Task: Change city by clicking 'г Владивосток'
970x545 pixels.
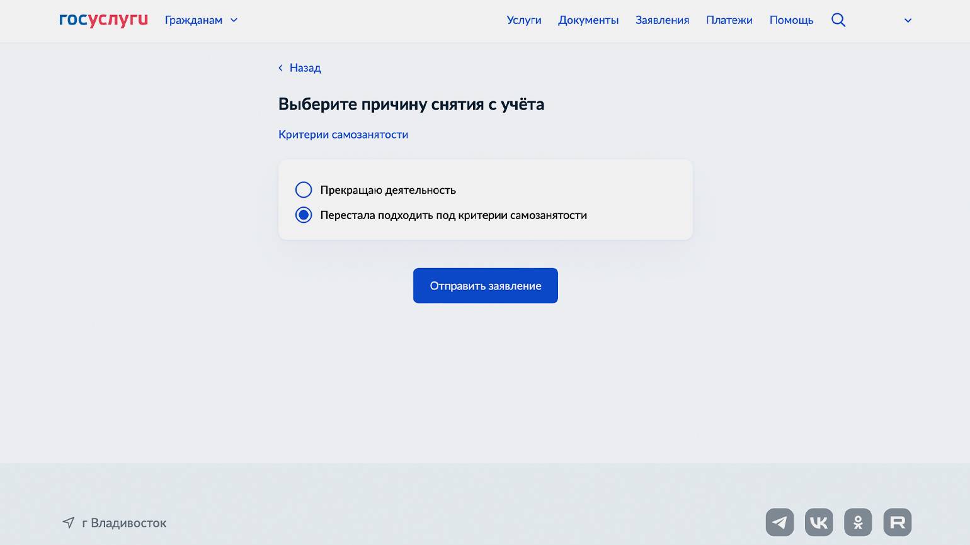Action: (124, 523)
